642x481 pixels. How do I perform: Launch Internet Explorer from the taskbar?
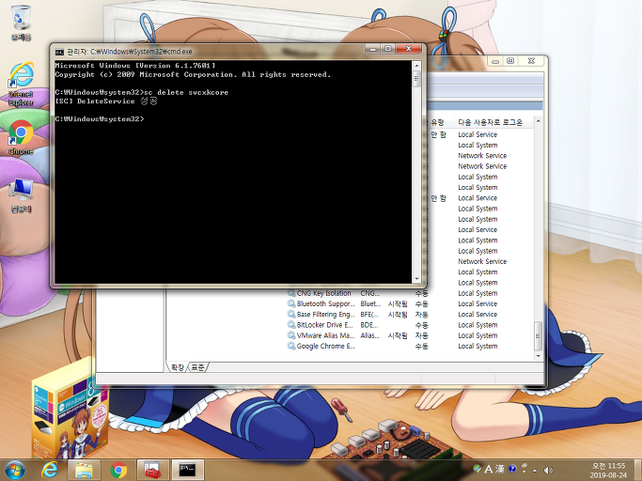tap(50, 470)
